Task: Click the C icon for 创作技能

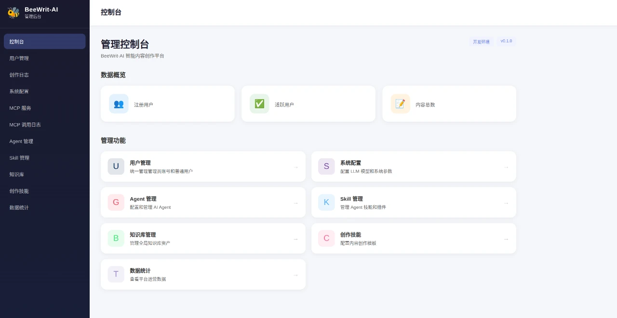Action: tap(326, 238)
